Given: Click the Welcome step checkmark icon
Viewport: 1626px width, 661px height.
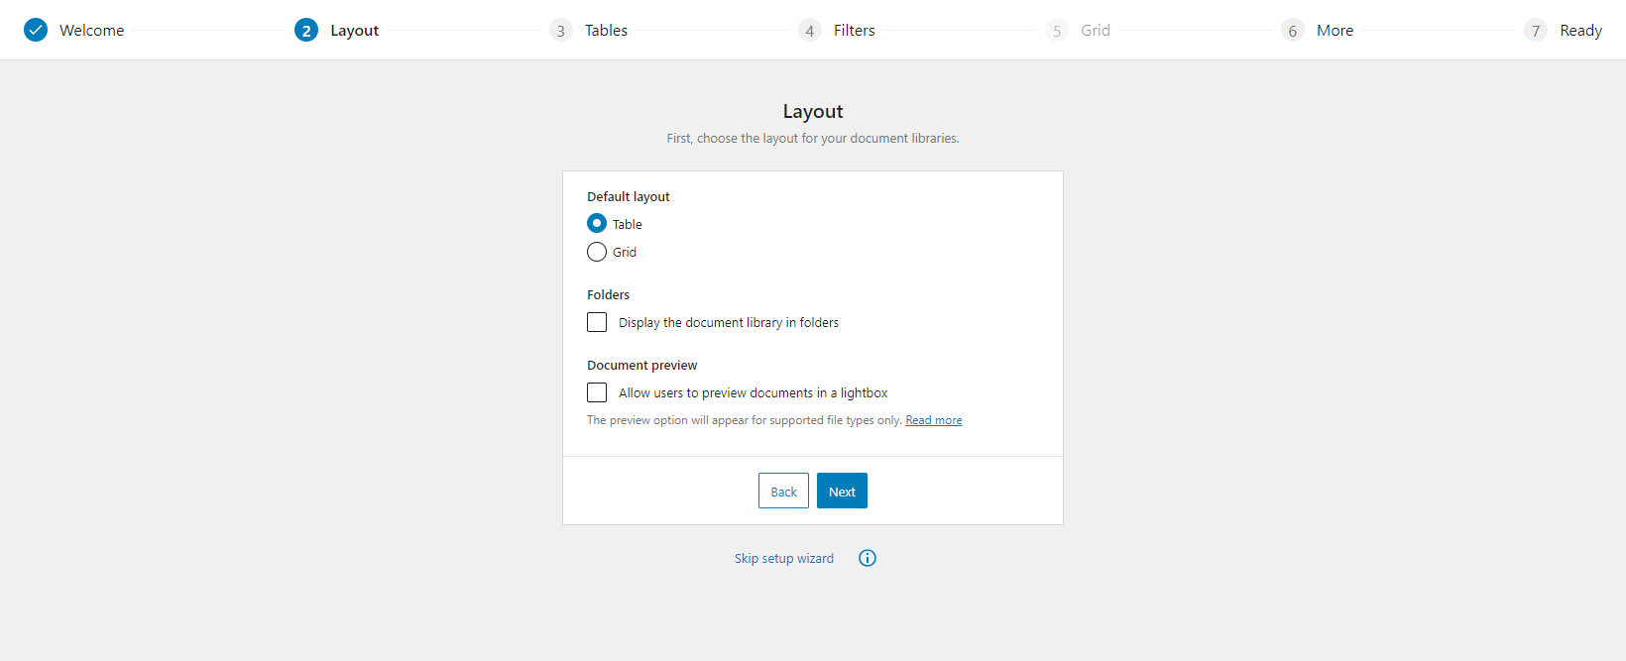Looking at the screenshot, I should (36, 30).
